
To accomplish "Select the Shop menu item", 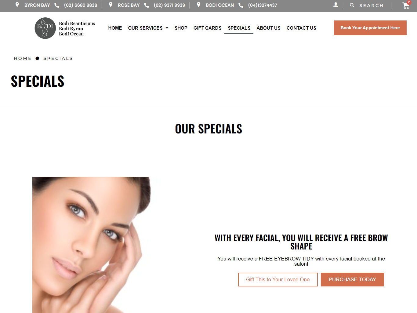I will (181, 28).
